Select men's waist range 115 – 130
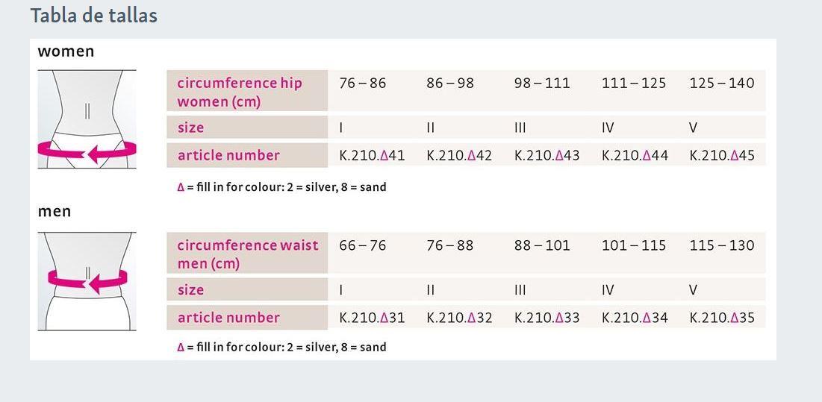Screen dimensions: 822x402 pyautogui.click(x=722, y=245)
